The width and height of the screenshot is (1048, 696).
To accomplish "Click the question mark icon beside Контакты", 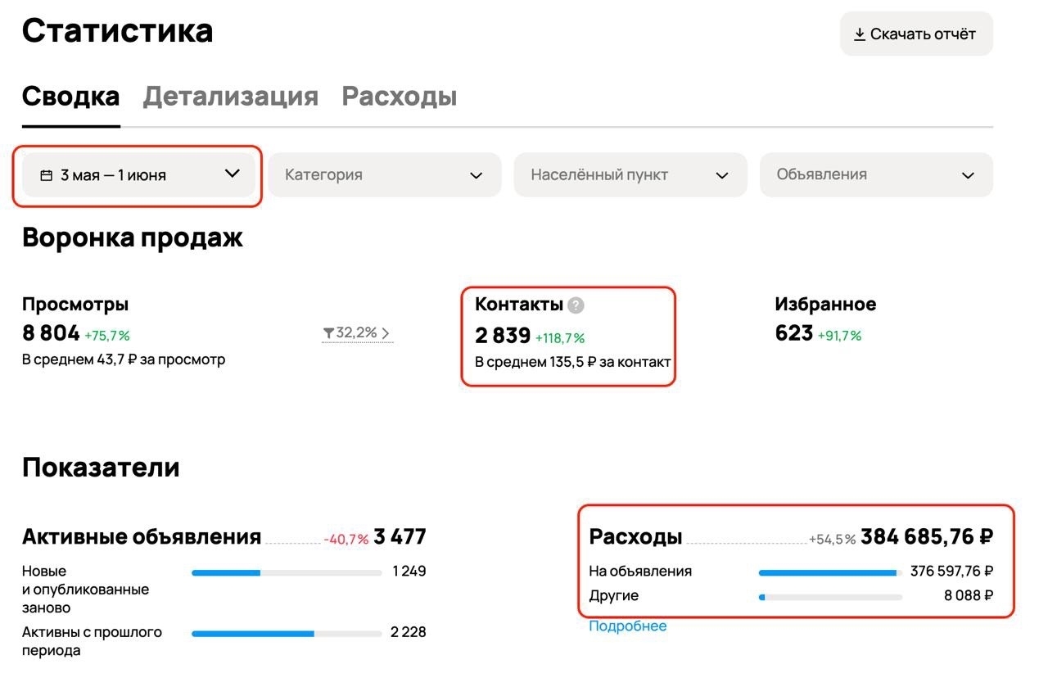I will pyautogui.click(x=576, y=305).
